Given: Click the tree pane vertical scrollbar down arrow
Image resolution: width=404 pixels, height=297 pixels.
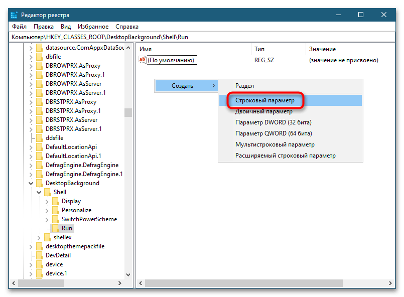Looking at the screenshot, I should (128, 275).
